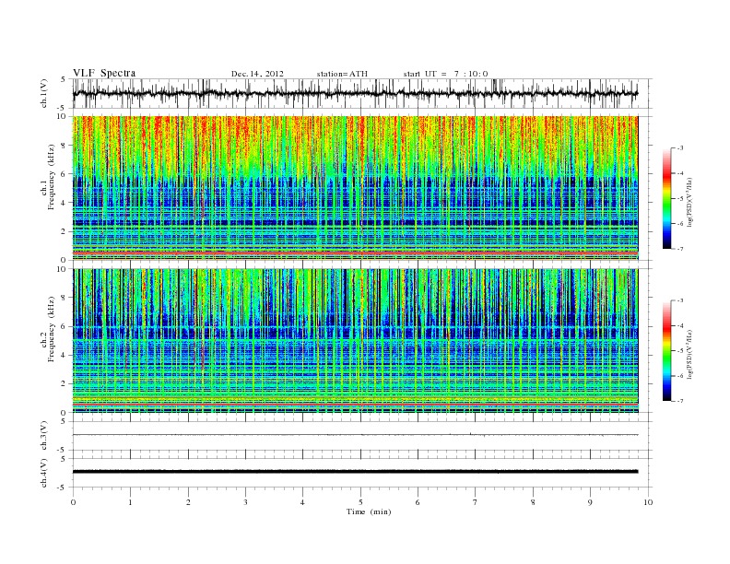Click the date "Dec. 14, 2012"
Screen dimensions: 730x564
coord(257,74)
